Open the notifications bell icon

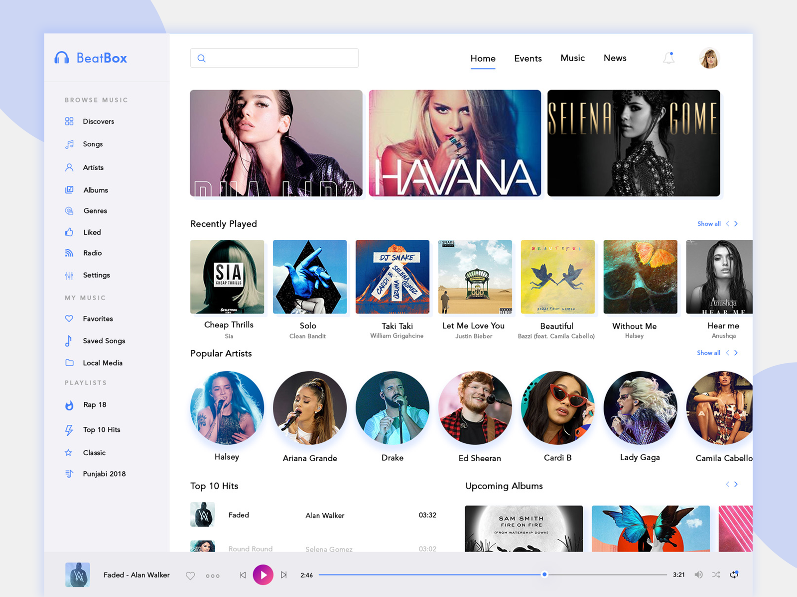[x=668, y=58]
